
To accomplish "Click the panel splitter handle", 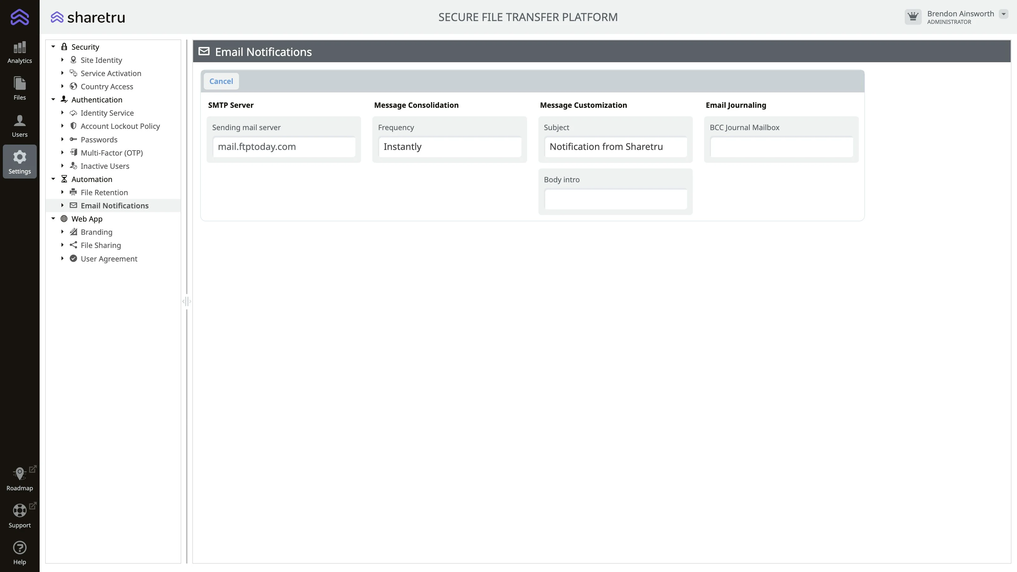I will (187, 301).
